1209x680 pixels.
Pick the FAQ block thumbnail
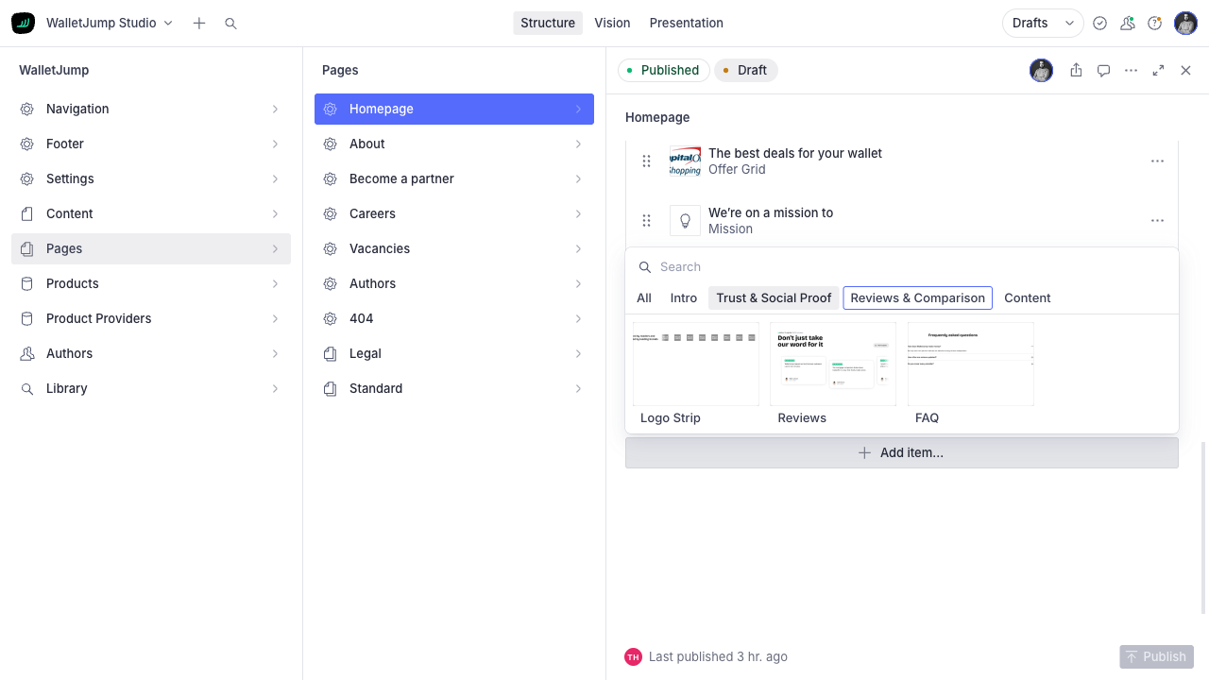pos(971,365)
